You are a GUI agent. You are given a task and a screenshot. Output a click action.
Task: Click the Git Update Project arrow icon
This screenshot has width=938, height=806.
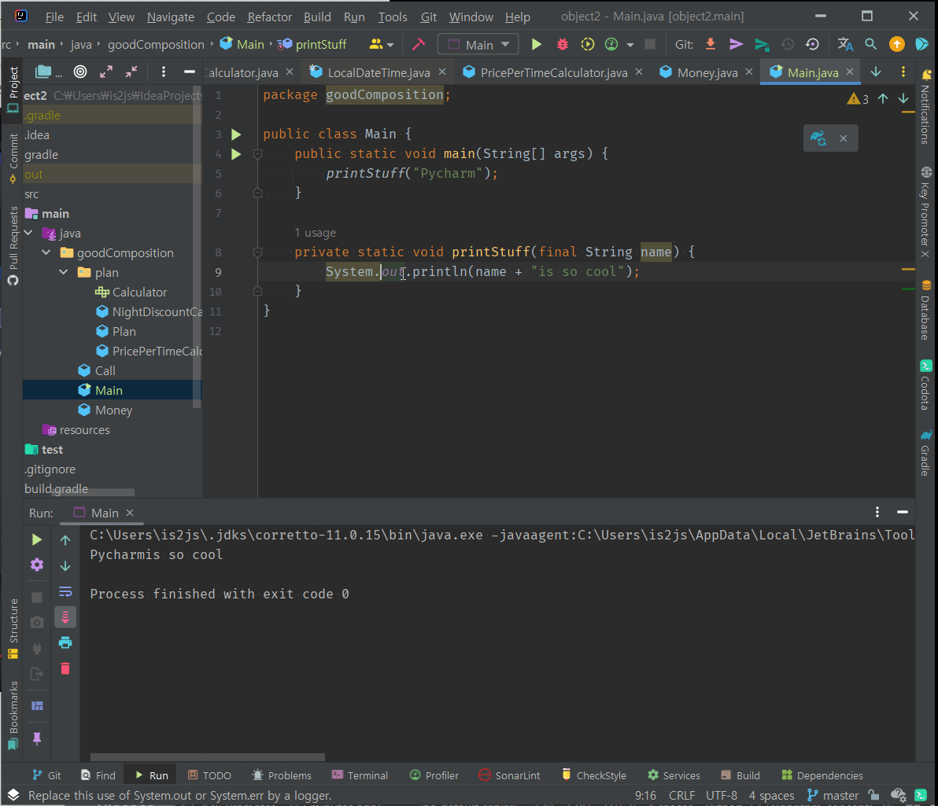click(711, 45)
